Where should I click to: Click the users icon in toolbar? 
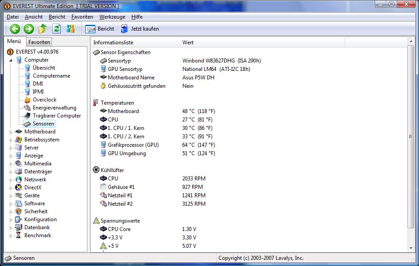[x=70, y=29]
